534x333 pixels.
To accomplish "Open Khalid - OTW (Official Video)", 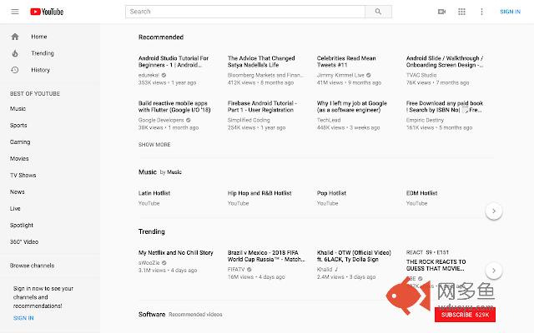I will pyautogui.click(x=354, y=256).
